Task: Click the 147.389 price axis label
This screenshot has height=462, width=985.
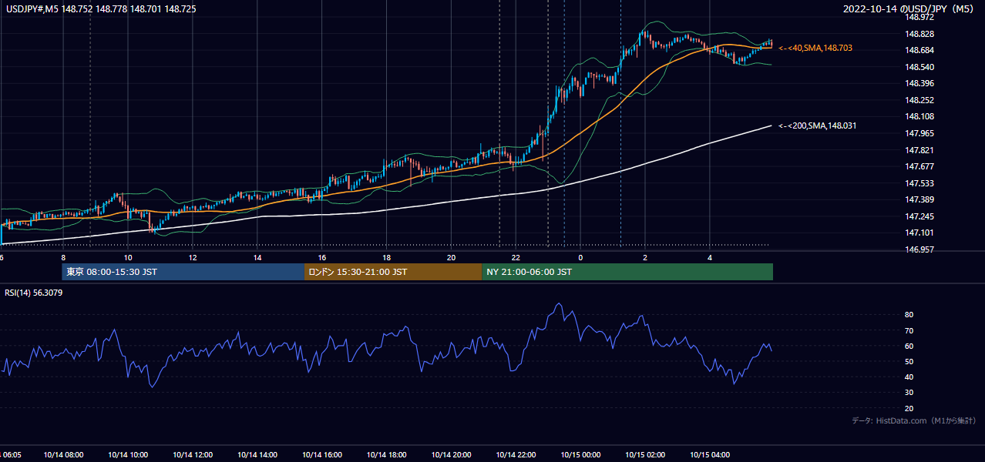Action: tap(918, 199)
